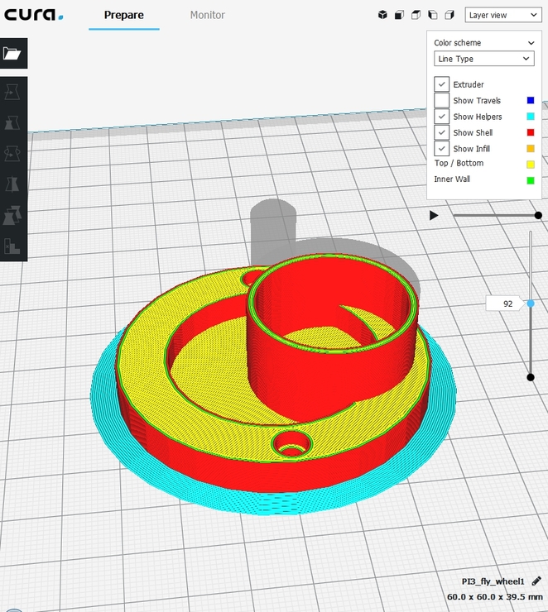
Task: Select the Support Blocker tool
Action: [x=12, y=246]
